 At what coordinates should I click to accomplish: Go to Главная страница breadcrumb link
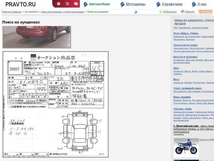coord(11,12)
